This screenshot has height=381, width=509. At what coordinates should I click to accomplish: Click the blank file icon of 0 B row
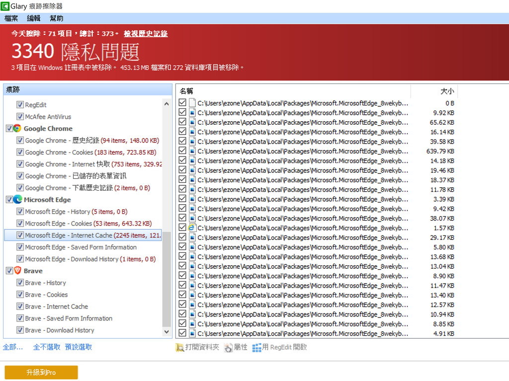pyautogui.click(x=192, y=103)
